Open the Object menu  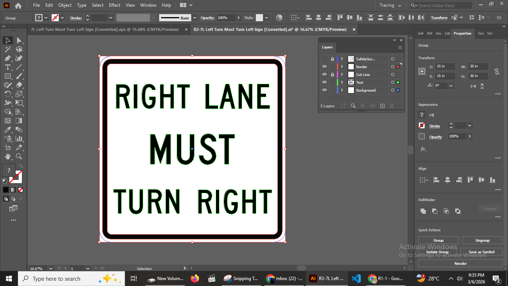(65, 5)
